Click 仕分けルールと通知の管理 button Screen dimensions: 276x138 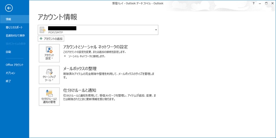tap(49, 97)
